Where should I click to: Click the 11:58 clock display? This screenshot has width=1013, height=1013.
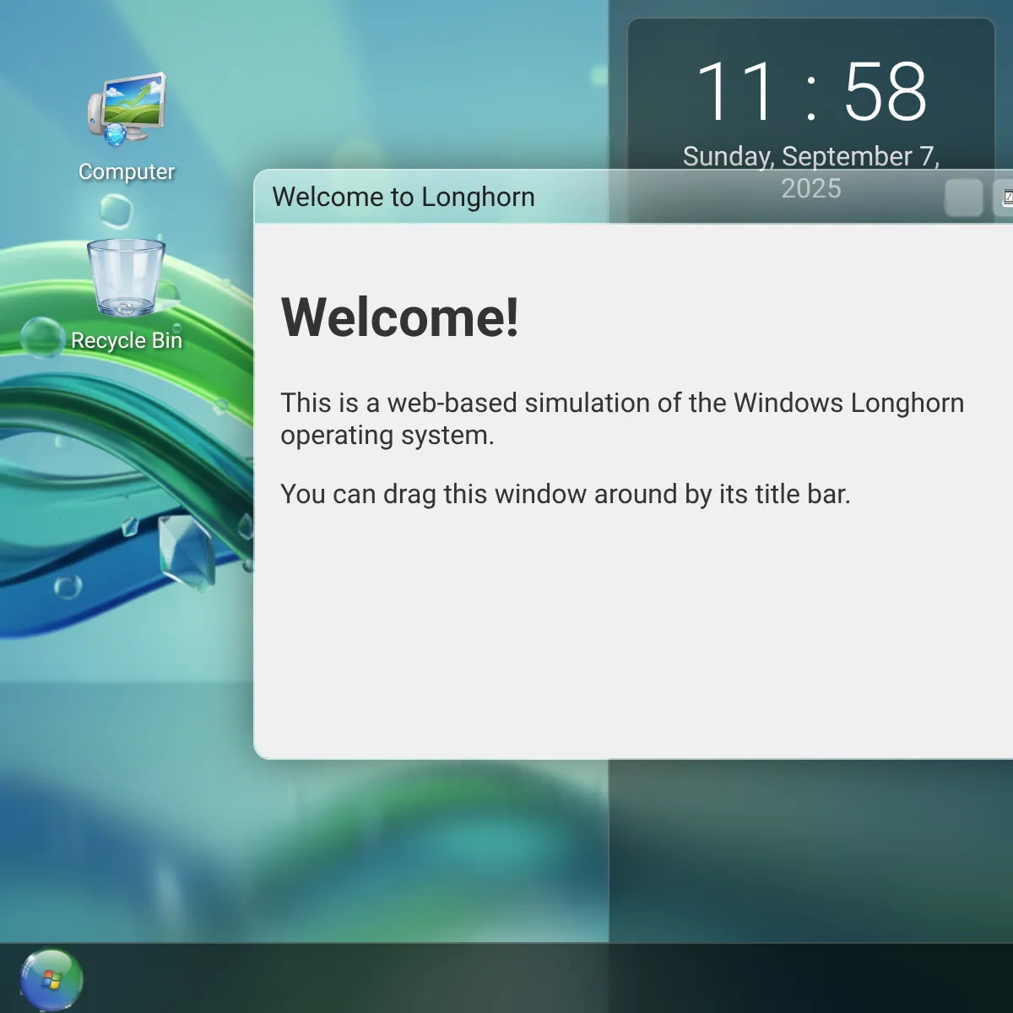pos(810,91)
